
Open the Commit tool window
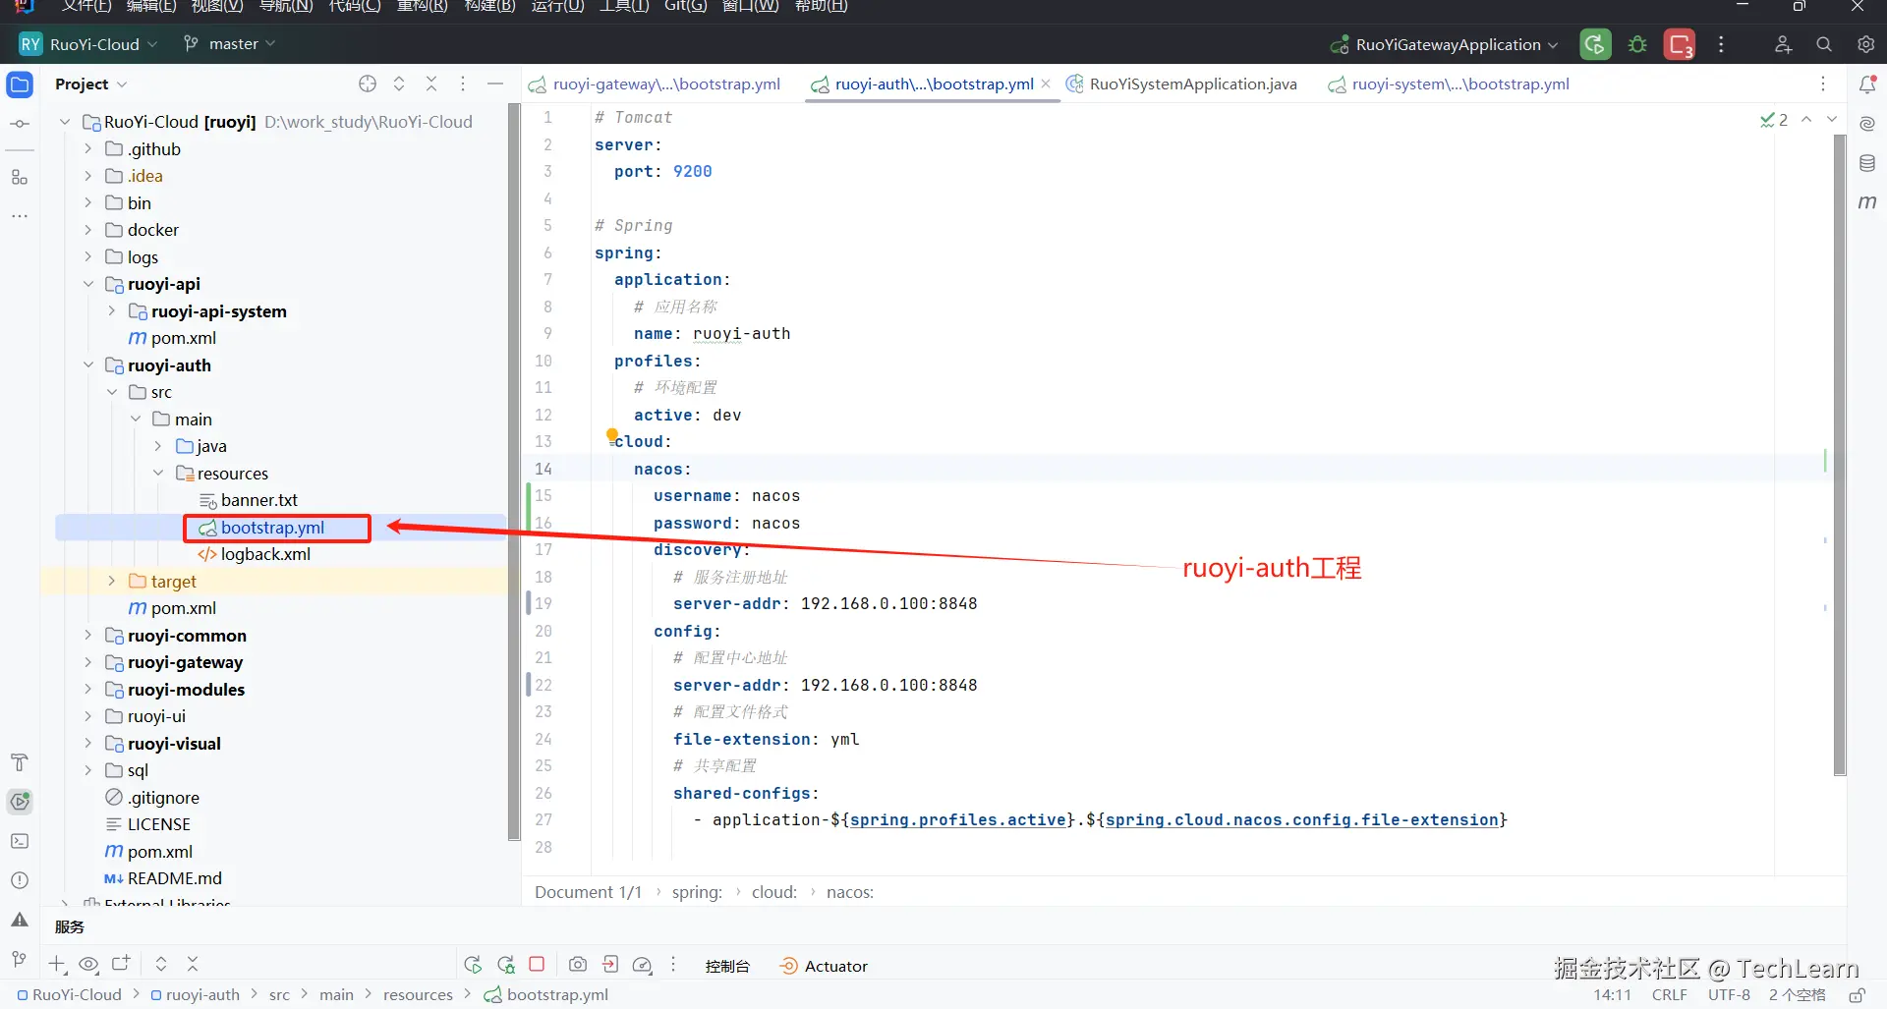tap(20, 124)
